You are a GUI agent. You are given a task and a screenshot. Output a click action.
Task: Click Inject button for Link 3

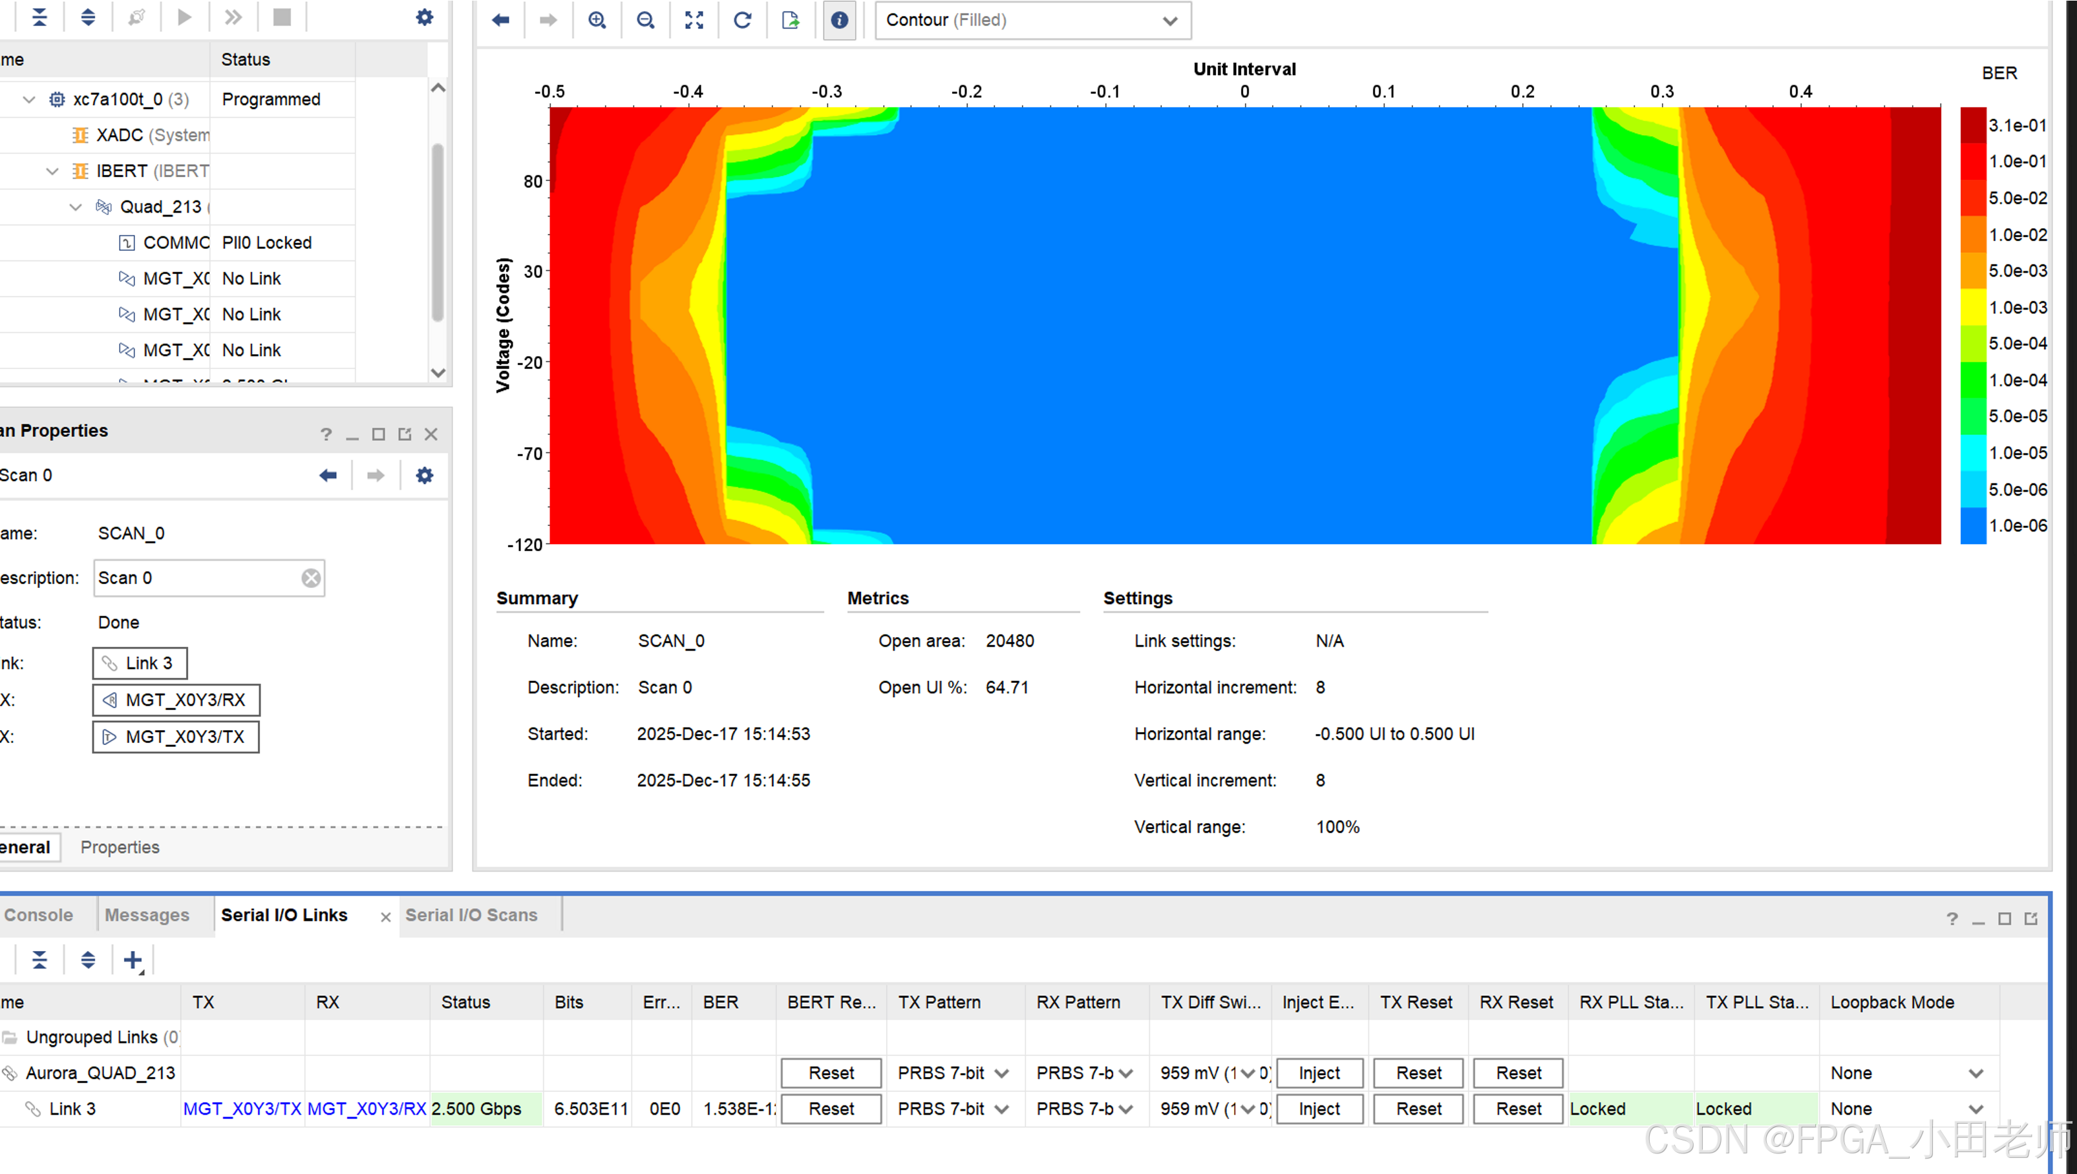point(1319,1109)
